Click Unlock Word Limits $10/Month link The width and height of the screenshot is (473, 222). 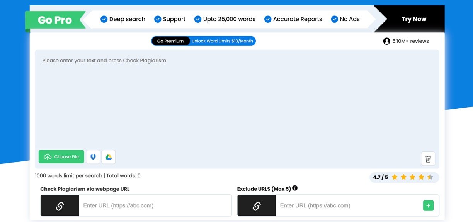click(222, 41)
